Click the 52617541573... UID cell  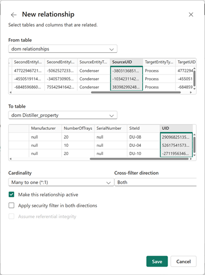click(177, 145)
